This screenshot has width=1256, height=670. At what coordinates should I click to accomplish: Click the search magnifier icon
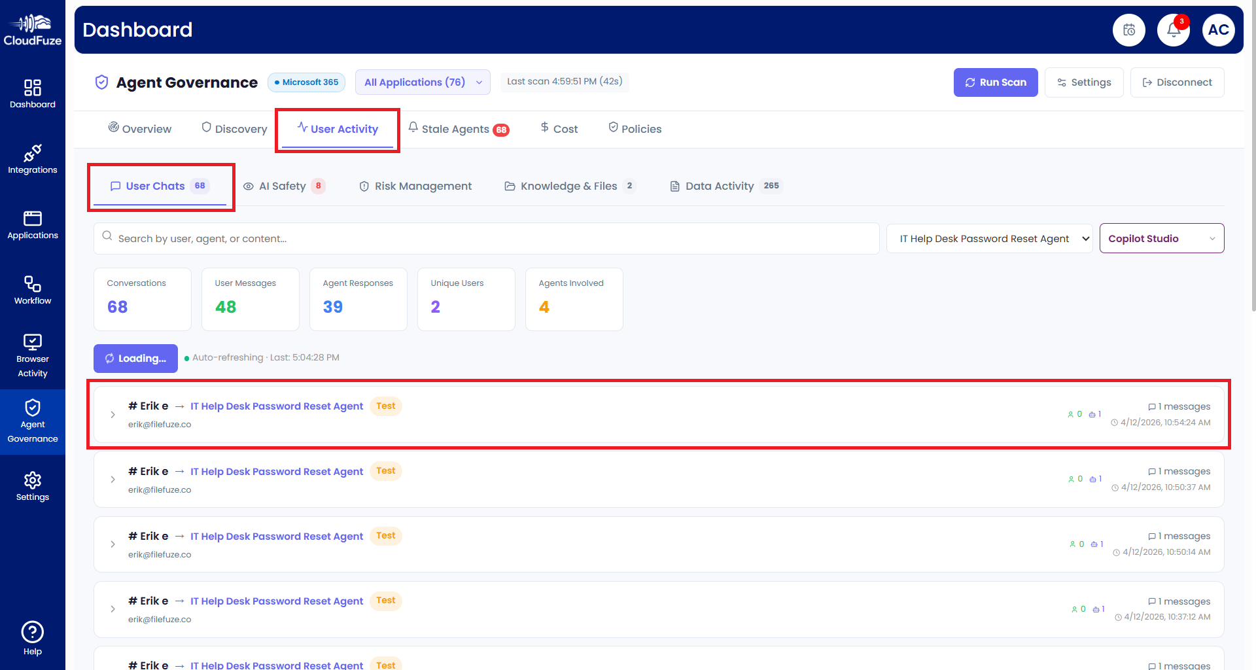(107, 236)
